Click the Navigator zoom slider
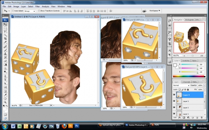The height and width of the screenshot is (130, 209). (x=193, y=55)
